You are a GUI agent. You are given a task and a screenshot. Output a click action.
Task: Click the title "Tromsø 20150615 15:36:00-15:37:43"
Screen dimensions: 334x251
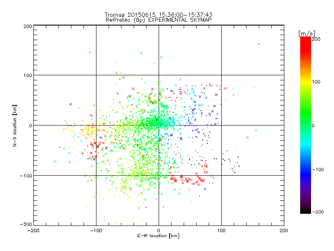click(x=158, y=15)
